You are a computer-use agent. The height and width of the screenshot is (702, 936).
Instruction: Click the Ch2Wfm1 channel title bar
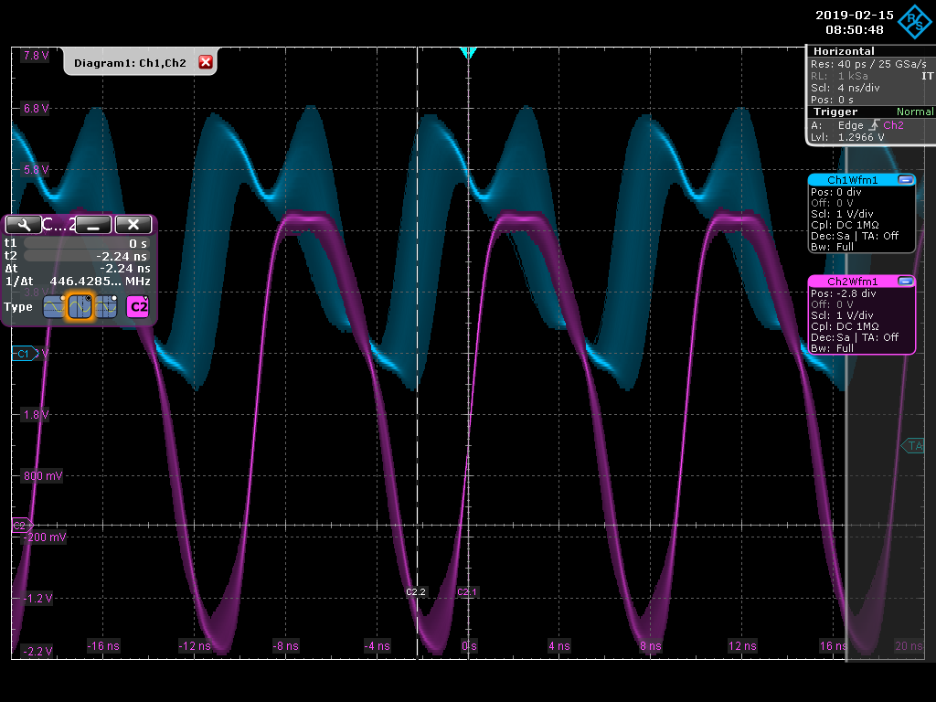852,282
